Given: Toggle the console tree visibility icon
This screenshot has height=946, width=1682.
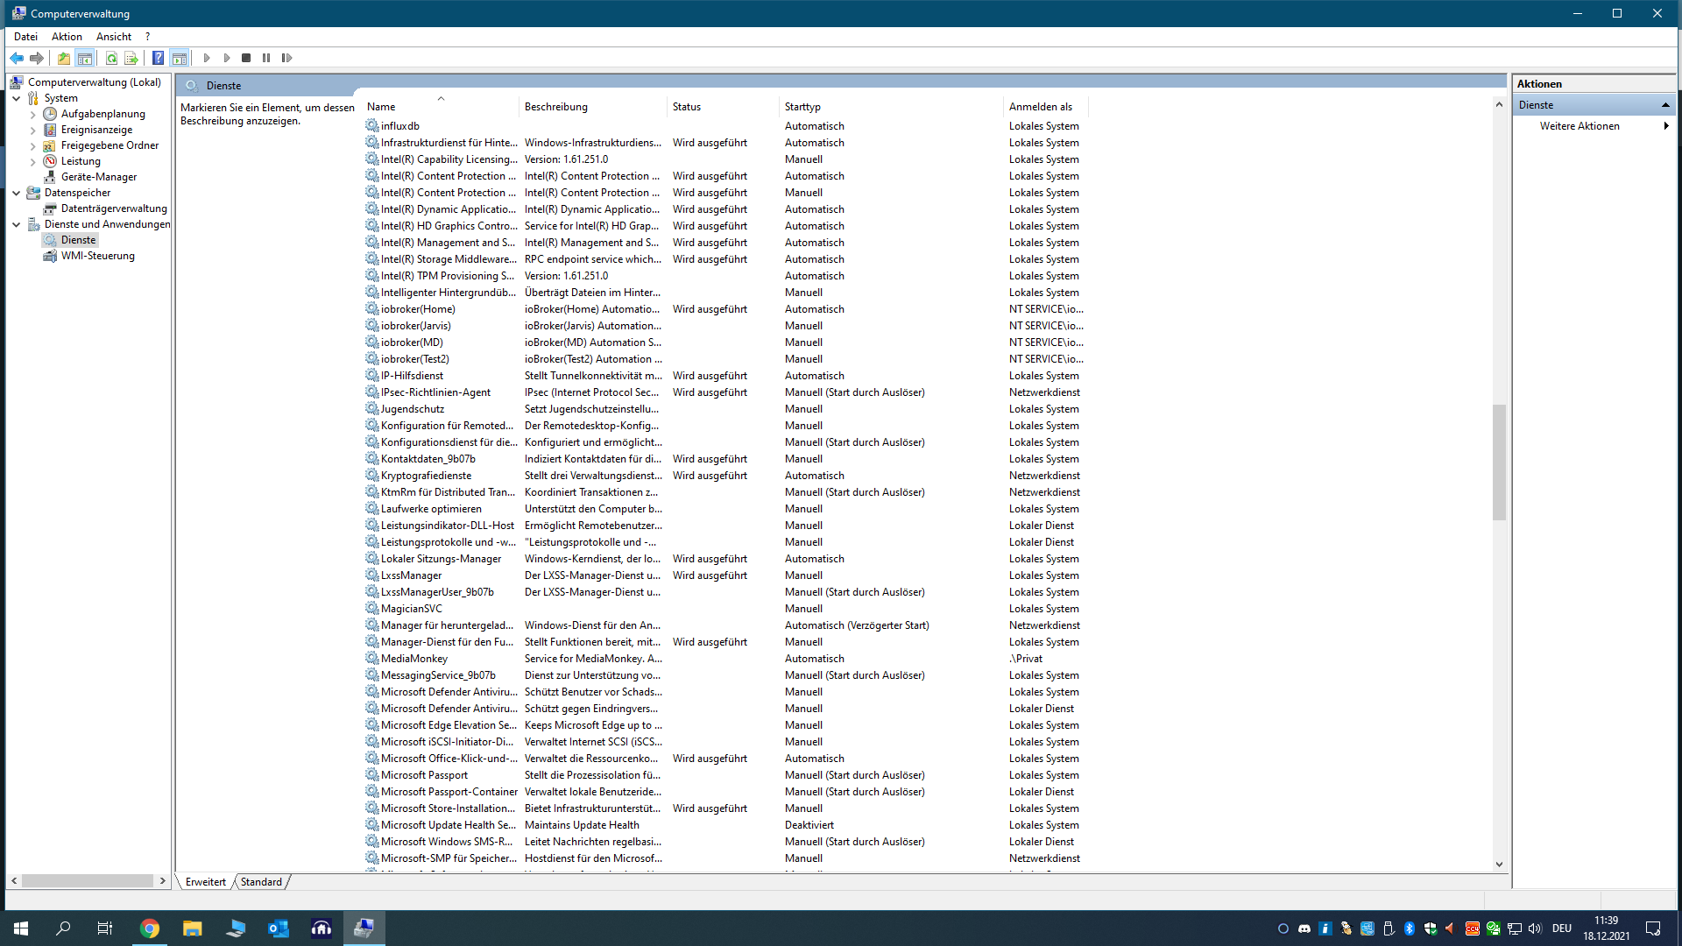Looking at the screenshot, I should point(85,58).
